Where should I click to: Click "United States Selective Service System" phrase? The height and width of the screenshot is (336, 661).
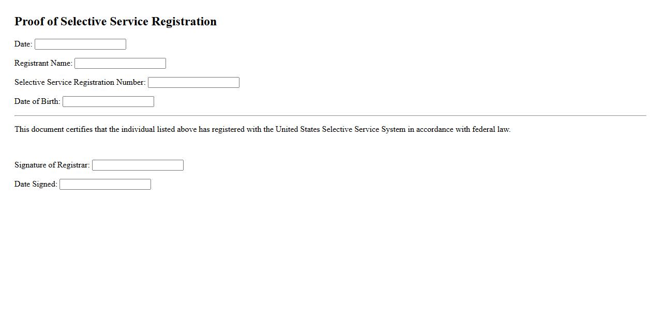pyautogui.click(x=340, y=129)
